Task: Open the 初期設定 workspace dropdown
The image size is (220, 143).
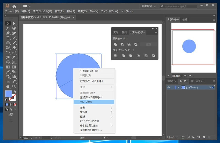Action: pos(148,6)
